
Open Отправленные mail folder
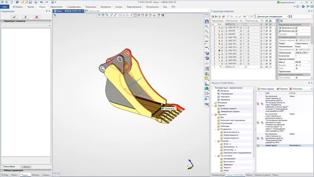pos(227,94)
